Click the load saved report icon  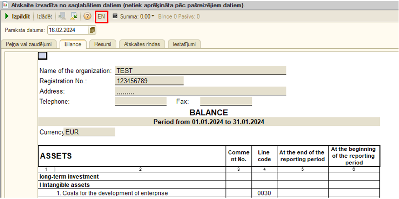(73, 16)
